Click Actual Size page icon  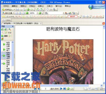(x=16, y=13)
